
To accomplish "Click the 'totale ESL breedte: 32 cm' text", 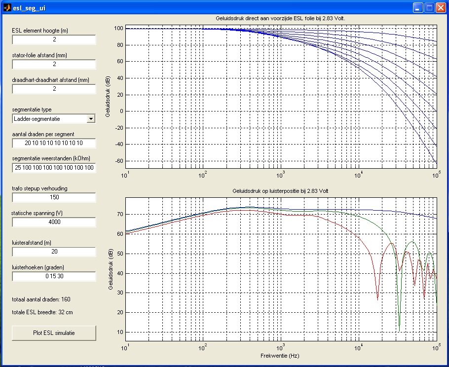I will [42, 312].
